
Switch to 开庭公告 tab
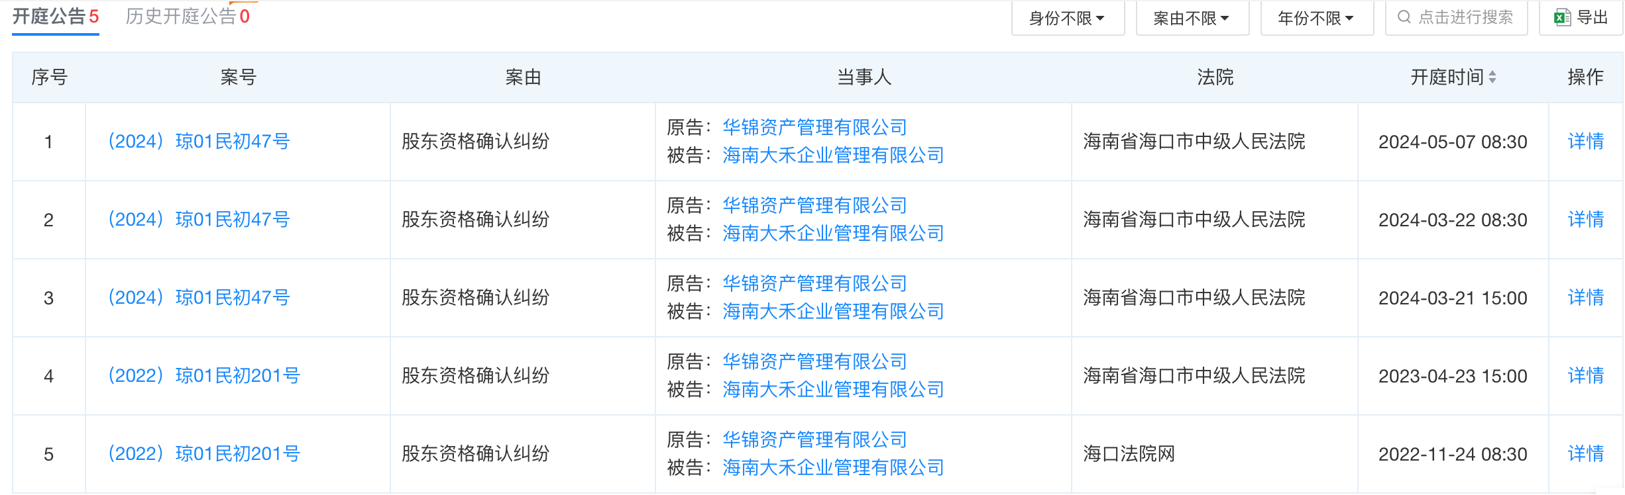55,17
